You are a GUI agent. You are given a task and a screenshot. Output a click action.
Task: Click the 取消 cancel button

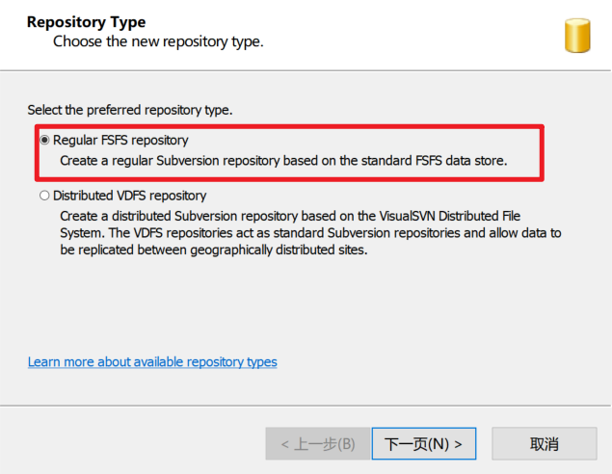545,443
